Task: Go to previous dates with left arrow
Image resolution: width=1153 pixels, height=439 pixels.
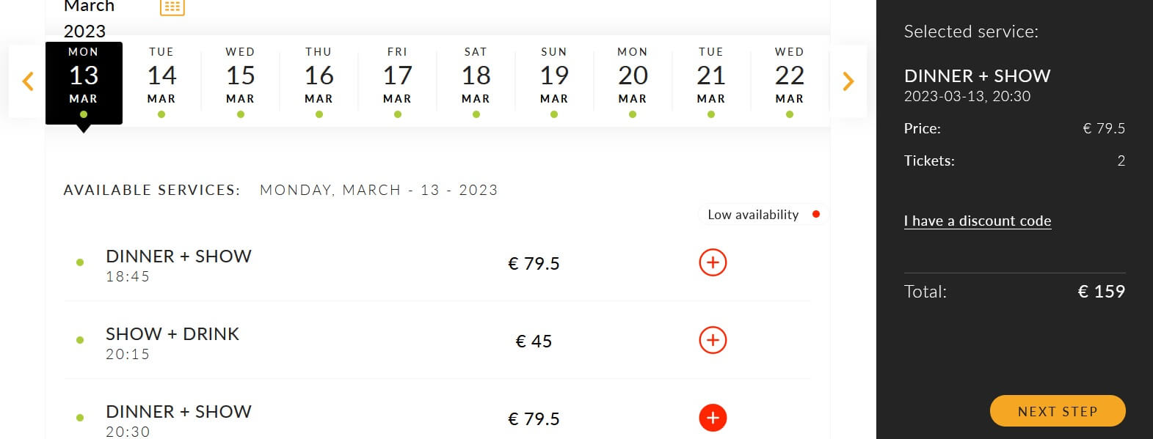Action: coord(28,81)
